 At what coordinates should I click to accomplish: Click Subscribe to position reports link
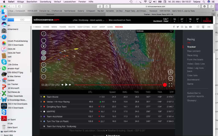pos(196,94)
